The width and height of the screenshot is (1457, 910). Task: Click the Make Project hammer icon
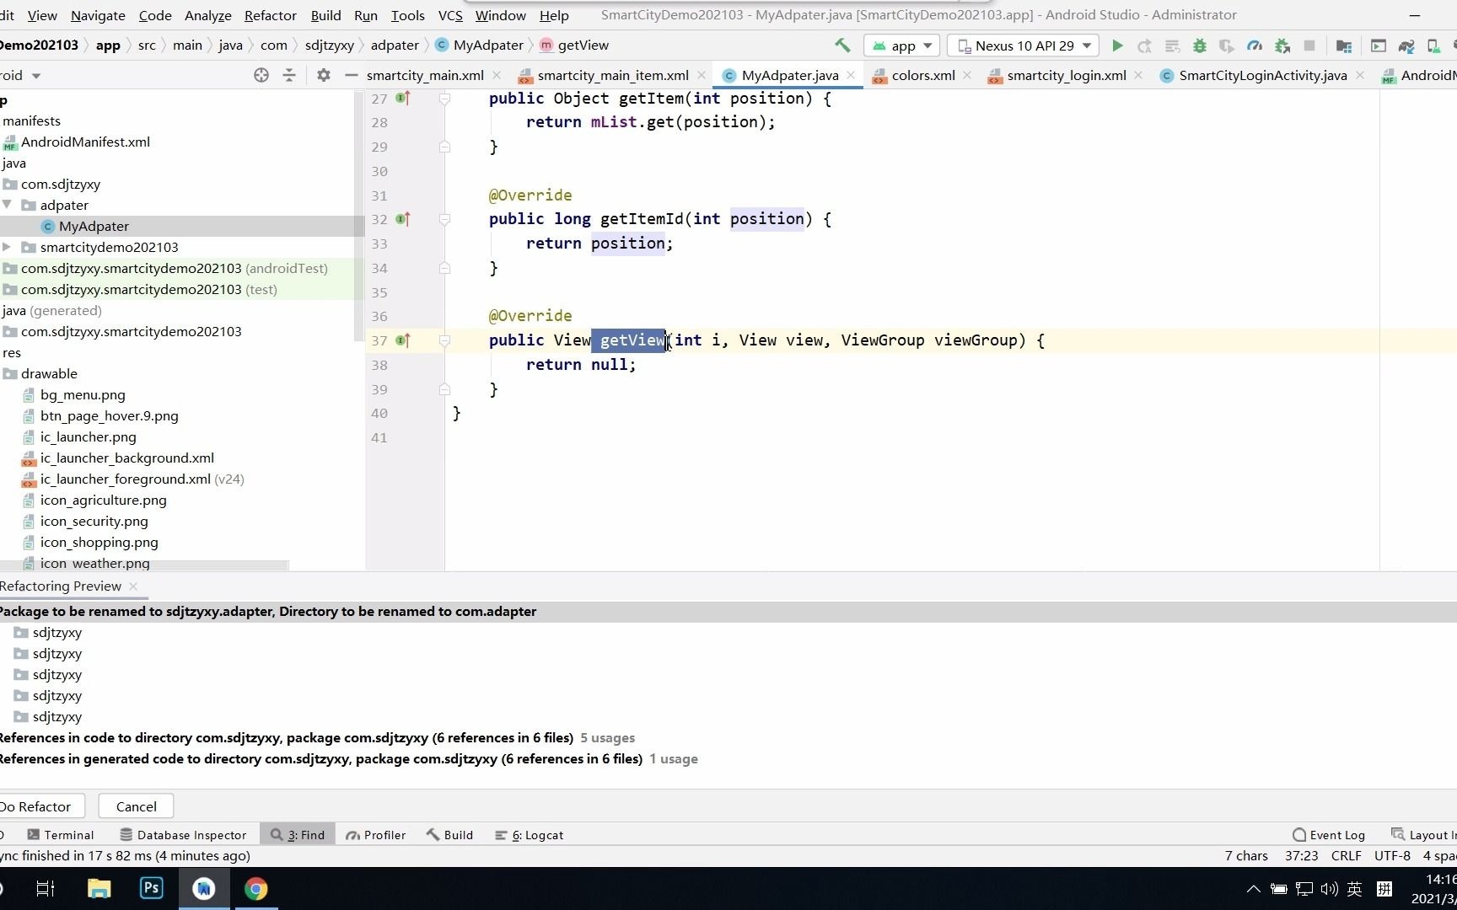[841, 45]
